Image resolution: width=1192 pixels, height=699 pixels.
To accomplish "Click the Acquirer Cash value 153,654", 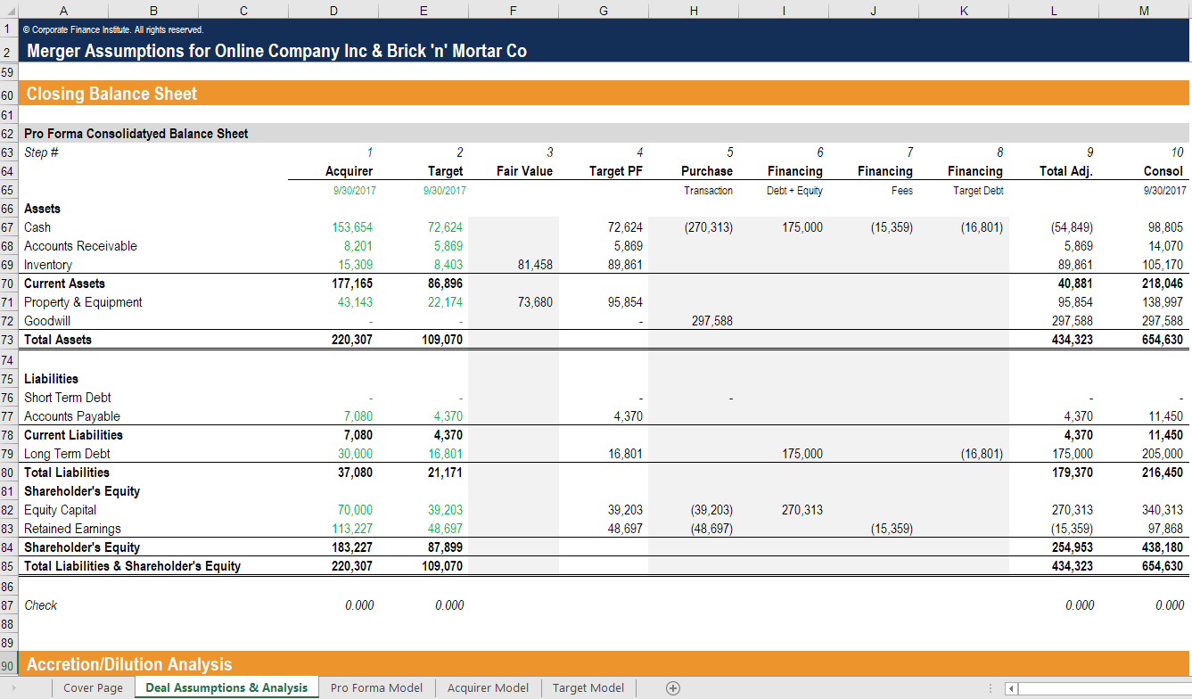I will 350,227.
